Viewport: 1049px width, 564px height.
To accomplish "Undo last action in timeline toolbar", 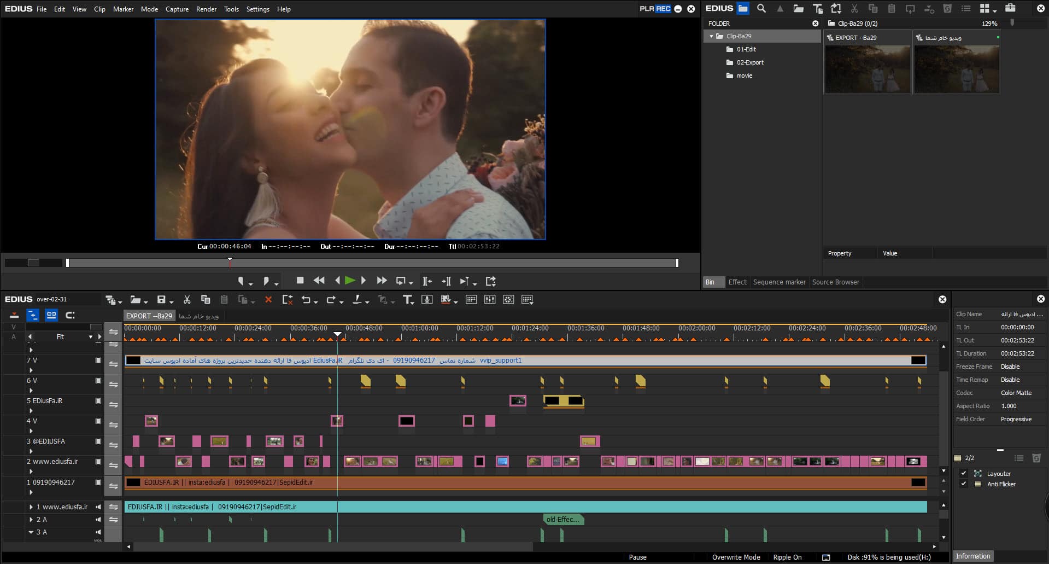I will (306, 299).
